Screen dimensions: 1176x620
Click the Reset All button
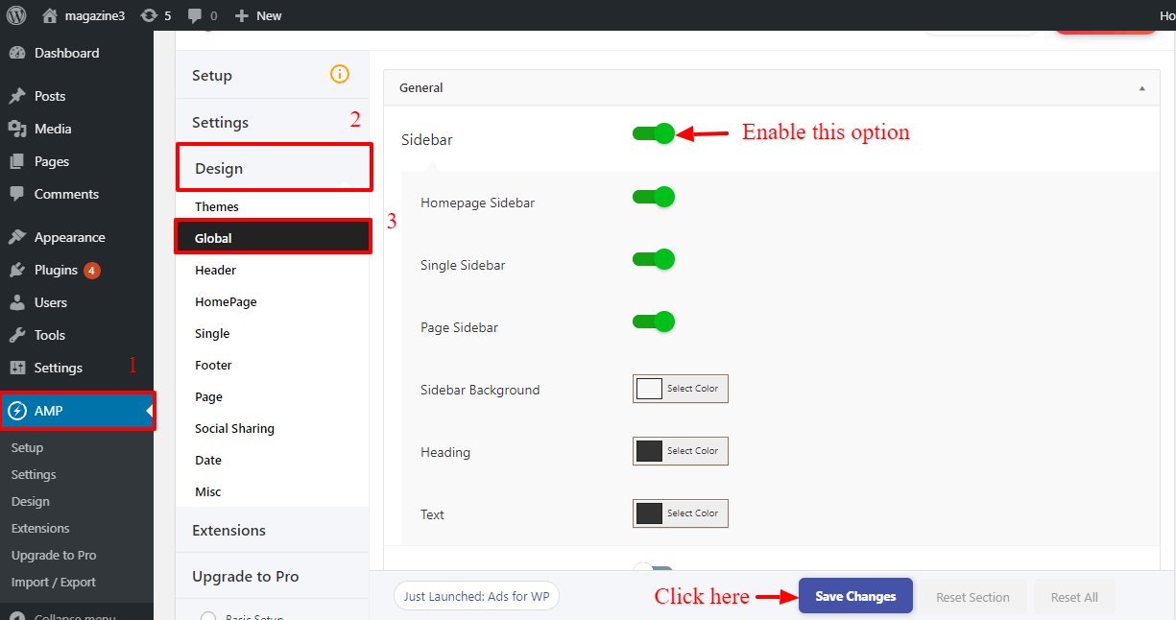coord(1074,596)
